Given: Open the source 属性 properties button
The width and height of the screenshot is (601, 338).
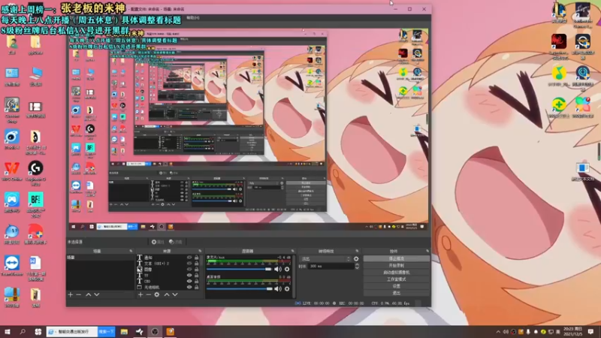Looking at the screenshot, I should click(158, 242).
